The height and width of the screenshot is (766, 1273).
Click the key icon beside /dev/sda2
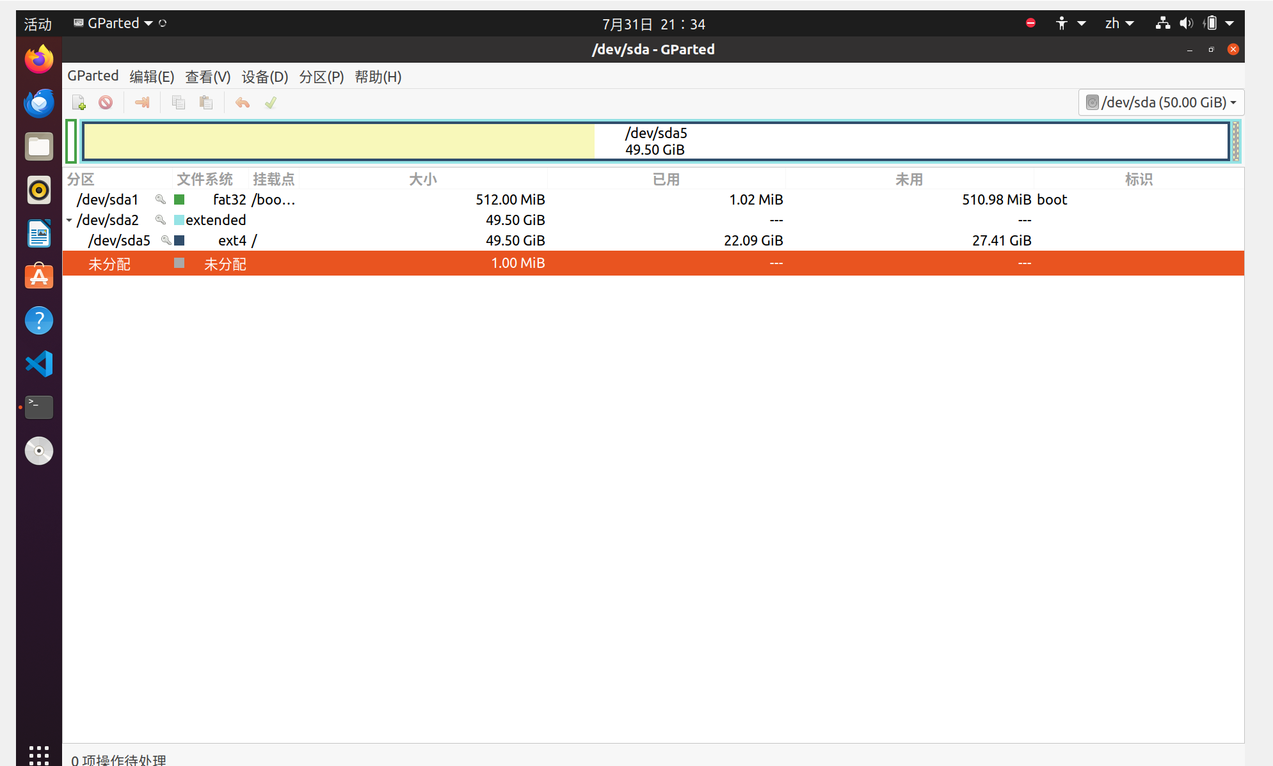(x=161, y=220)
